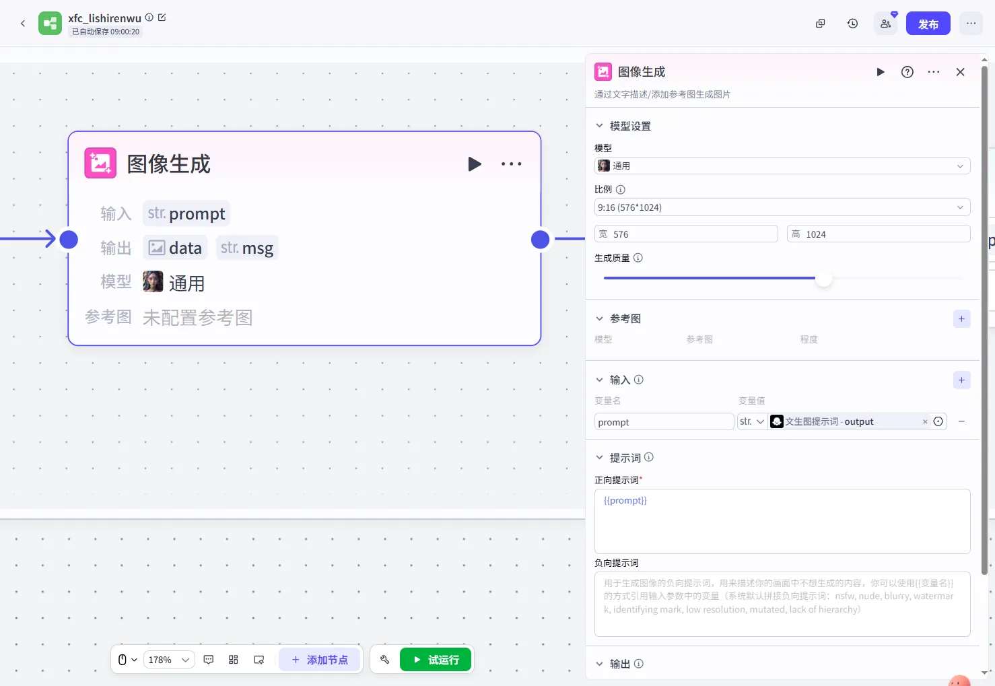Click the circular settings icon in the prompt row

(938, 421)
